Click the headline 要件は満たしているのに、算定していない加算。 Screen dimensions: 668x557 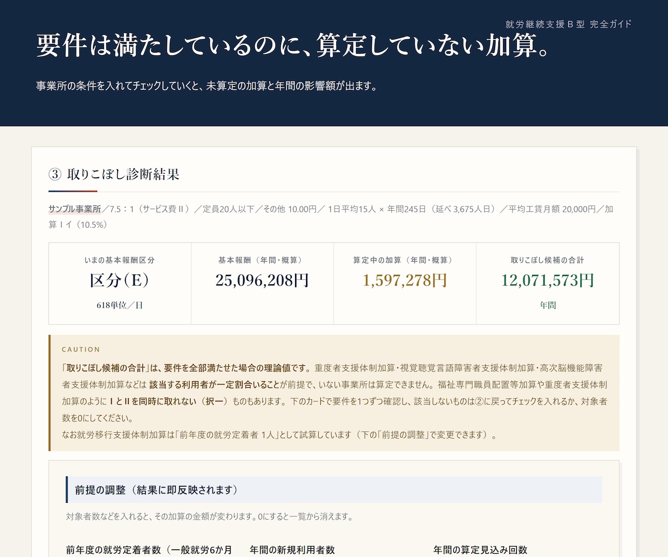pos(293,45)
